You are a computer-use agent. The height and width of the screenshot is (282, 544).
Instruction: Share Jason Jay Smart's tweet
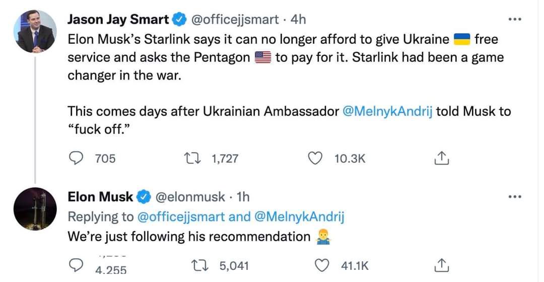pos(441,159)
